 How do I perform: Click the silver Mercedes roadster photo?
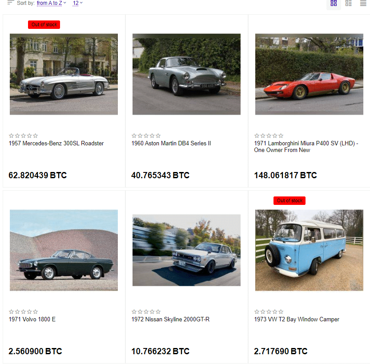coord(64,74)
